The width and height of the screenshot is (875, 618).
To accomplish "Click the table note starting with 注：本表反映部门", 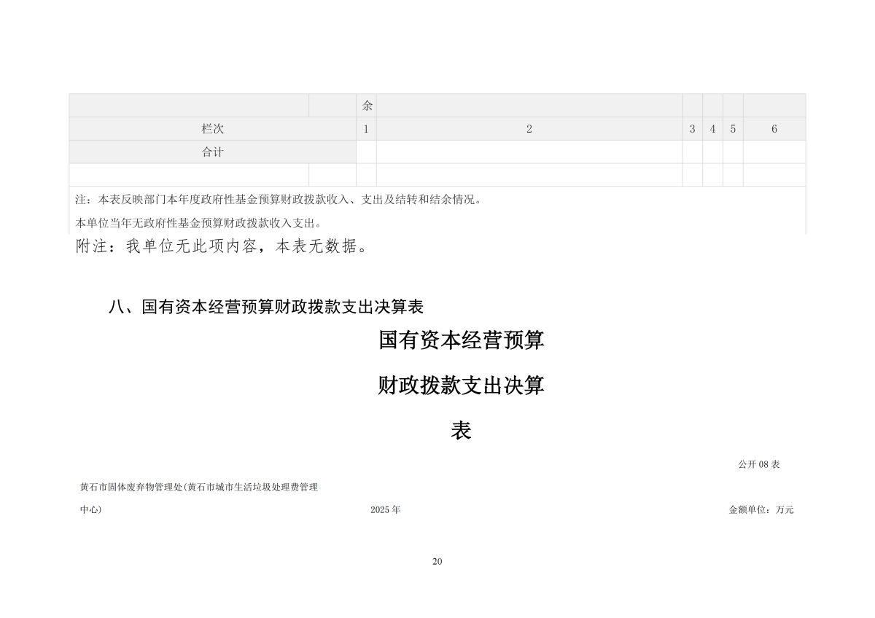I will [279, 200].
